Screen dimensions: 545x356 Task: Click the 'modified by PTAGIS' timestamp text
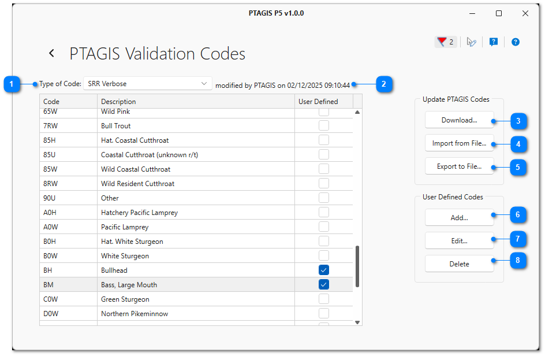[x=282, y=86]
